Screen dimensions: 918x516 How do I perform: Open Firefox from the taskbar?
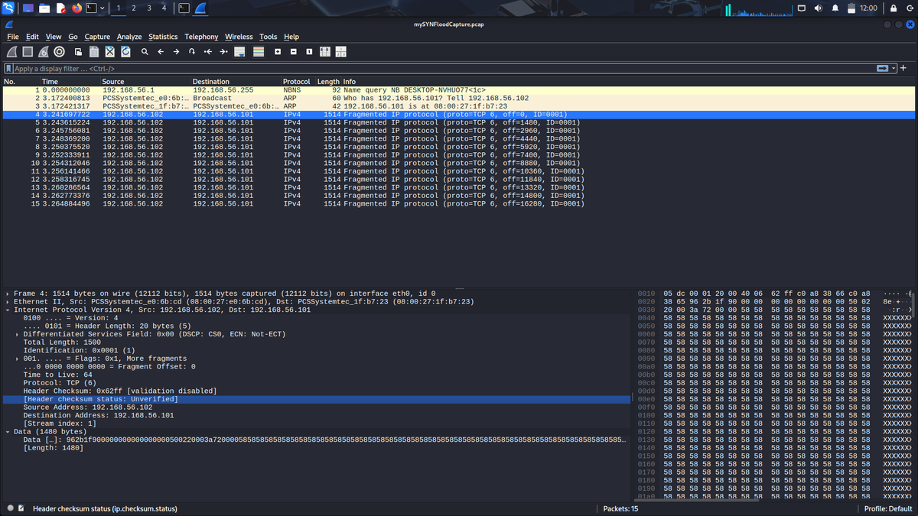point(76,8)
